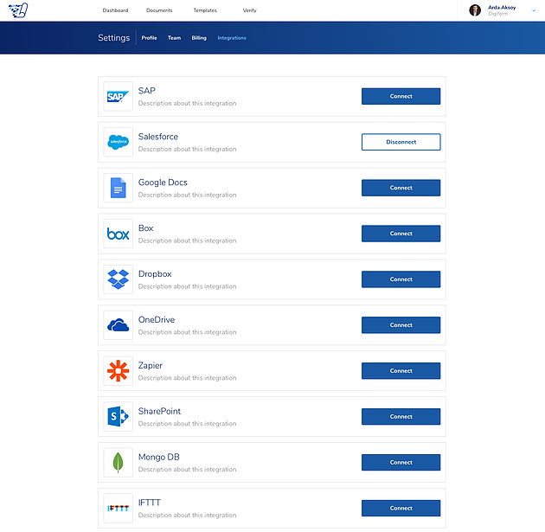Connect the Google Docs integration
This screenshot has height=532, width=545.
click(401, 188)
